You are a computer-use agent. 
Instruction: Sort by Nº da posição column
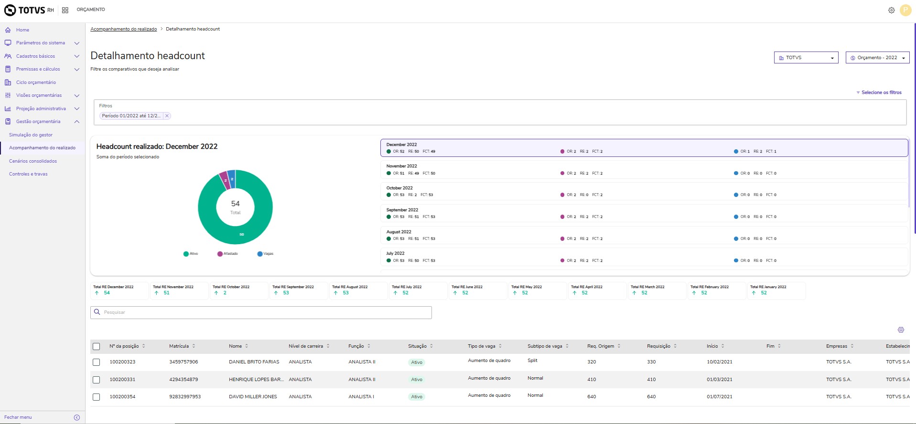[x=143, y=346]
